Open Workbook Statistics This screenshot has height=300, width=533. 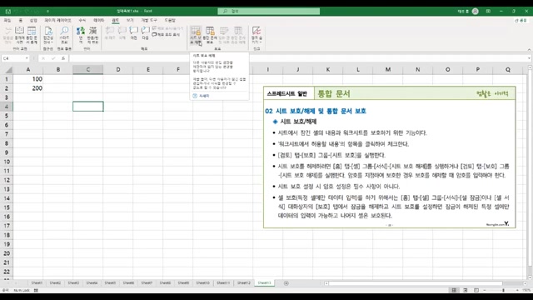(32, 35)
